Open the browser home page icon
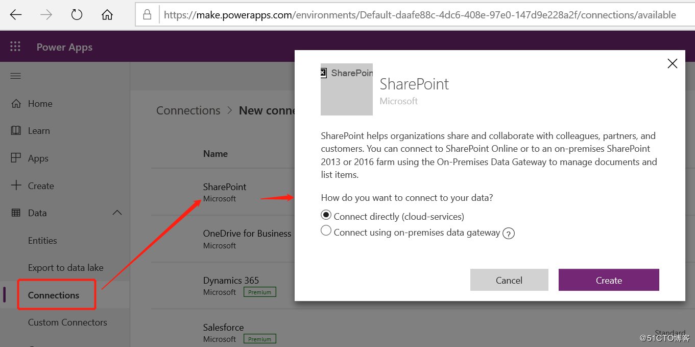The width and height of the screenshot is (695, 347). [107, 15]
